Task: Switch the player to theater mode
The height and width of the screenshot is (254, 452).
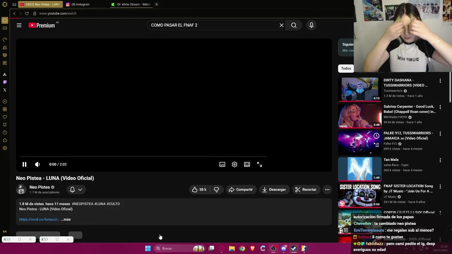Action: point(247,164)
